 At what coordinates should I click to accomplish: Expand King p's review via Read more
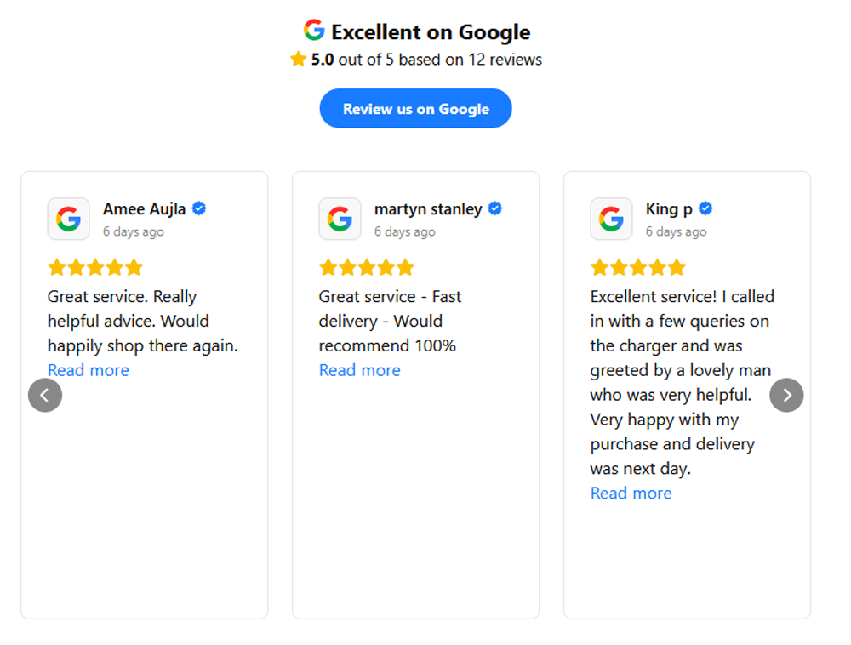pyautogui.click(x=631, y=493)
